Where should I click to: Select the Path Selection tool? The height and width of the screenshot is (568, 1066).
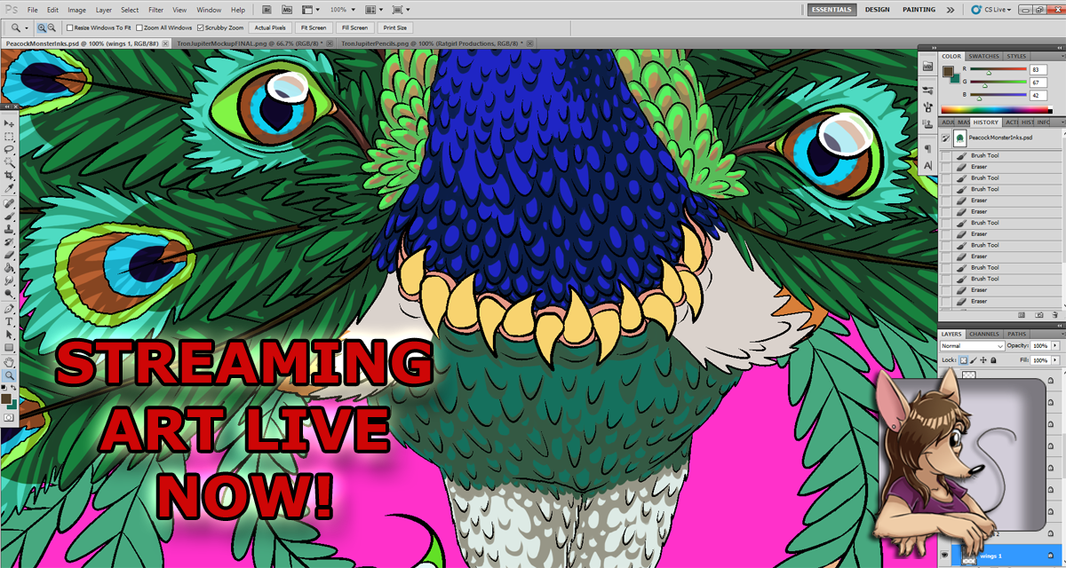(10, 334)
